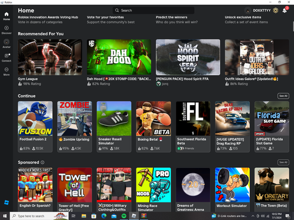This screenshot has height=220, width=294.
Task: Open Spotify from taskbar
Action: point(124,216)
